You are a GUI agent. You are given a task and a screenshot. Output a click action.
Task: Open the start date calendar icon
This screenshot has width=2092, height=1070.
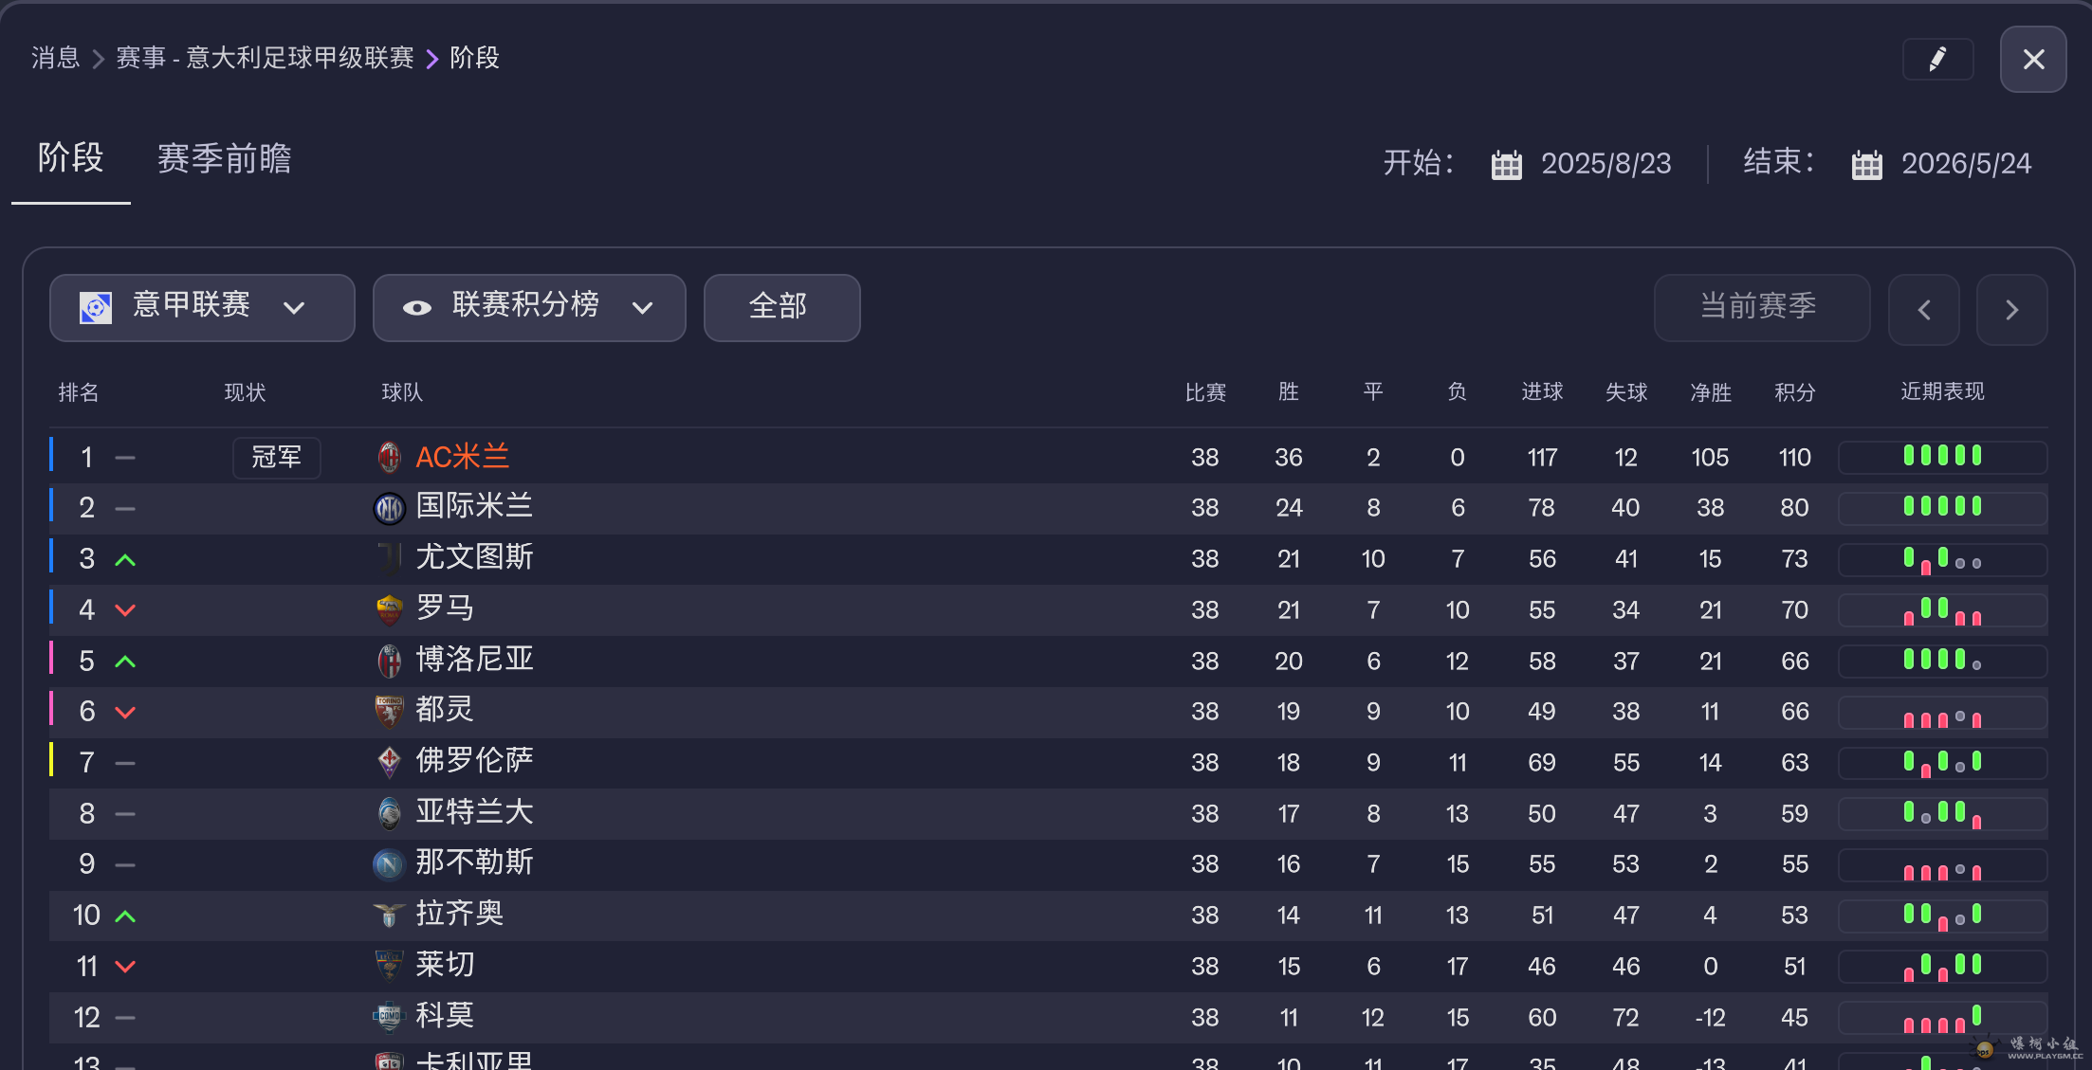1506,165
